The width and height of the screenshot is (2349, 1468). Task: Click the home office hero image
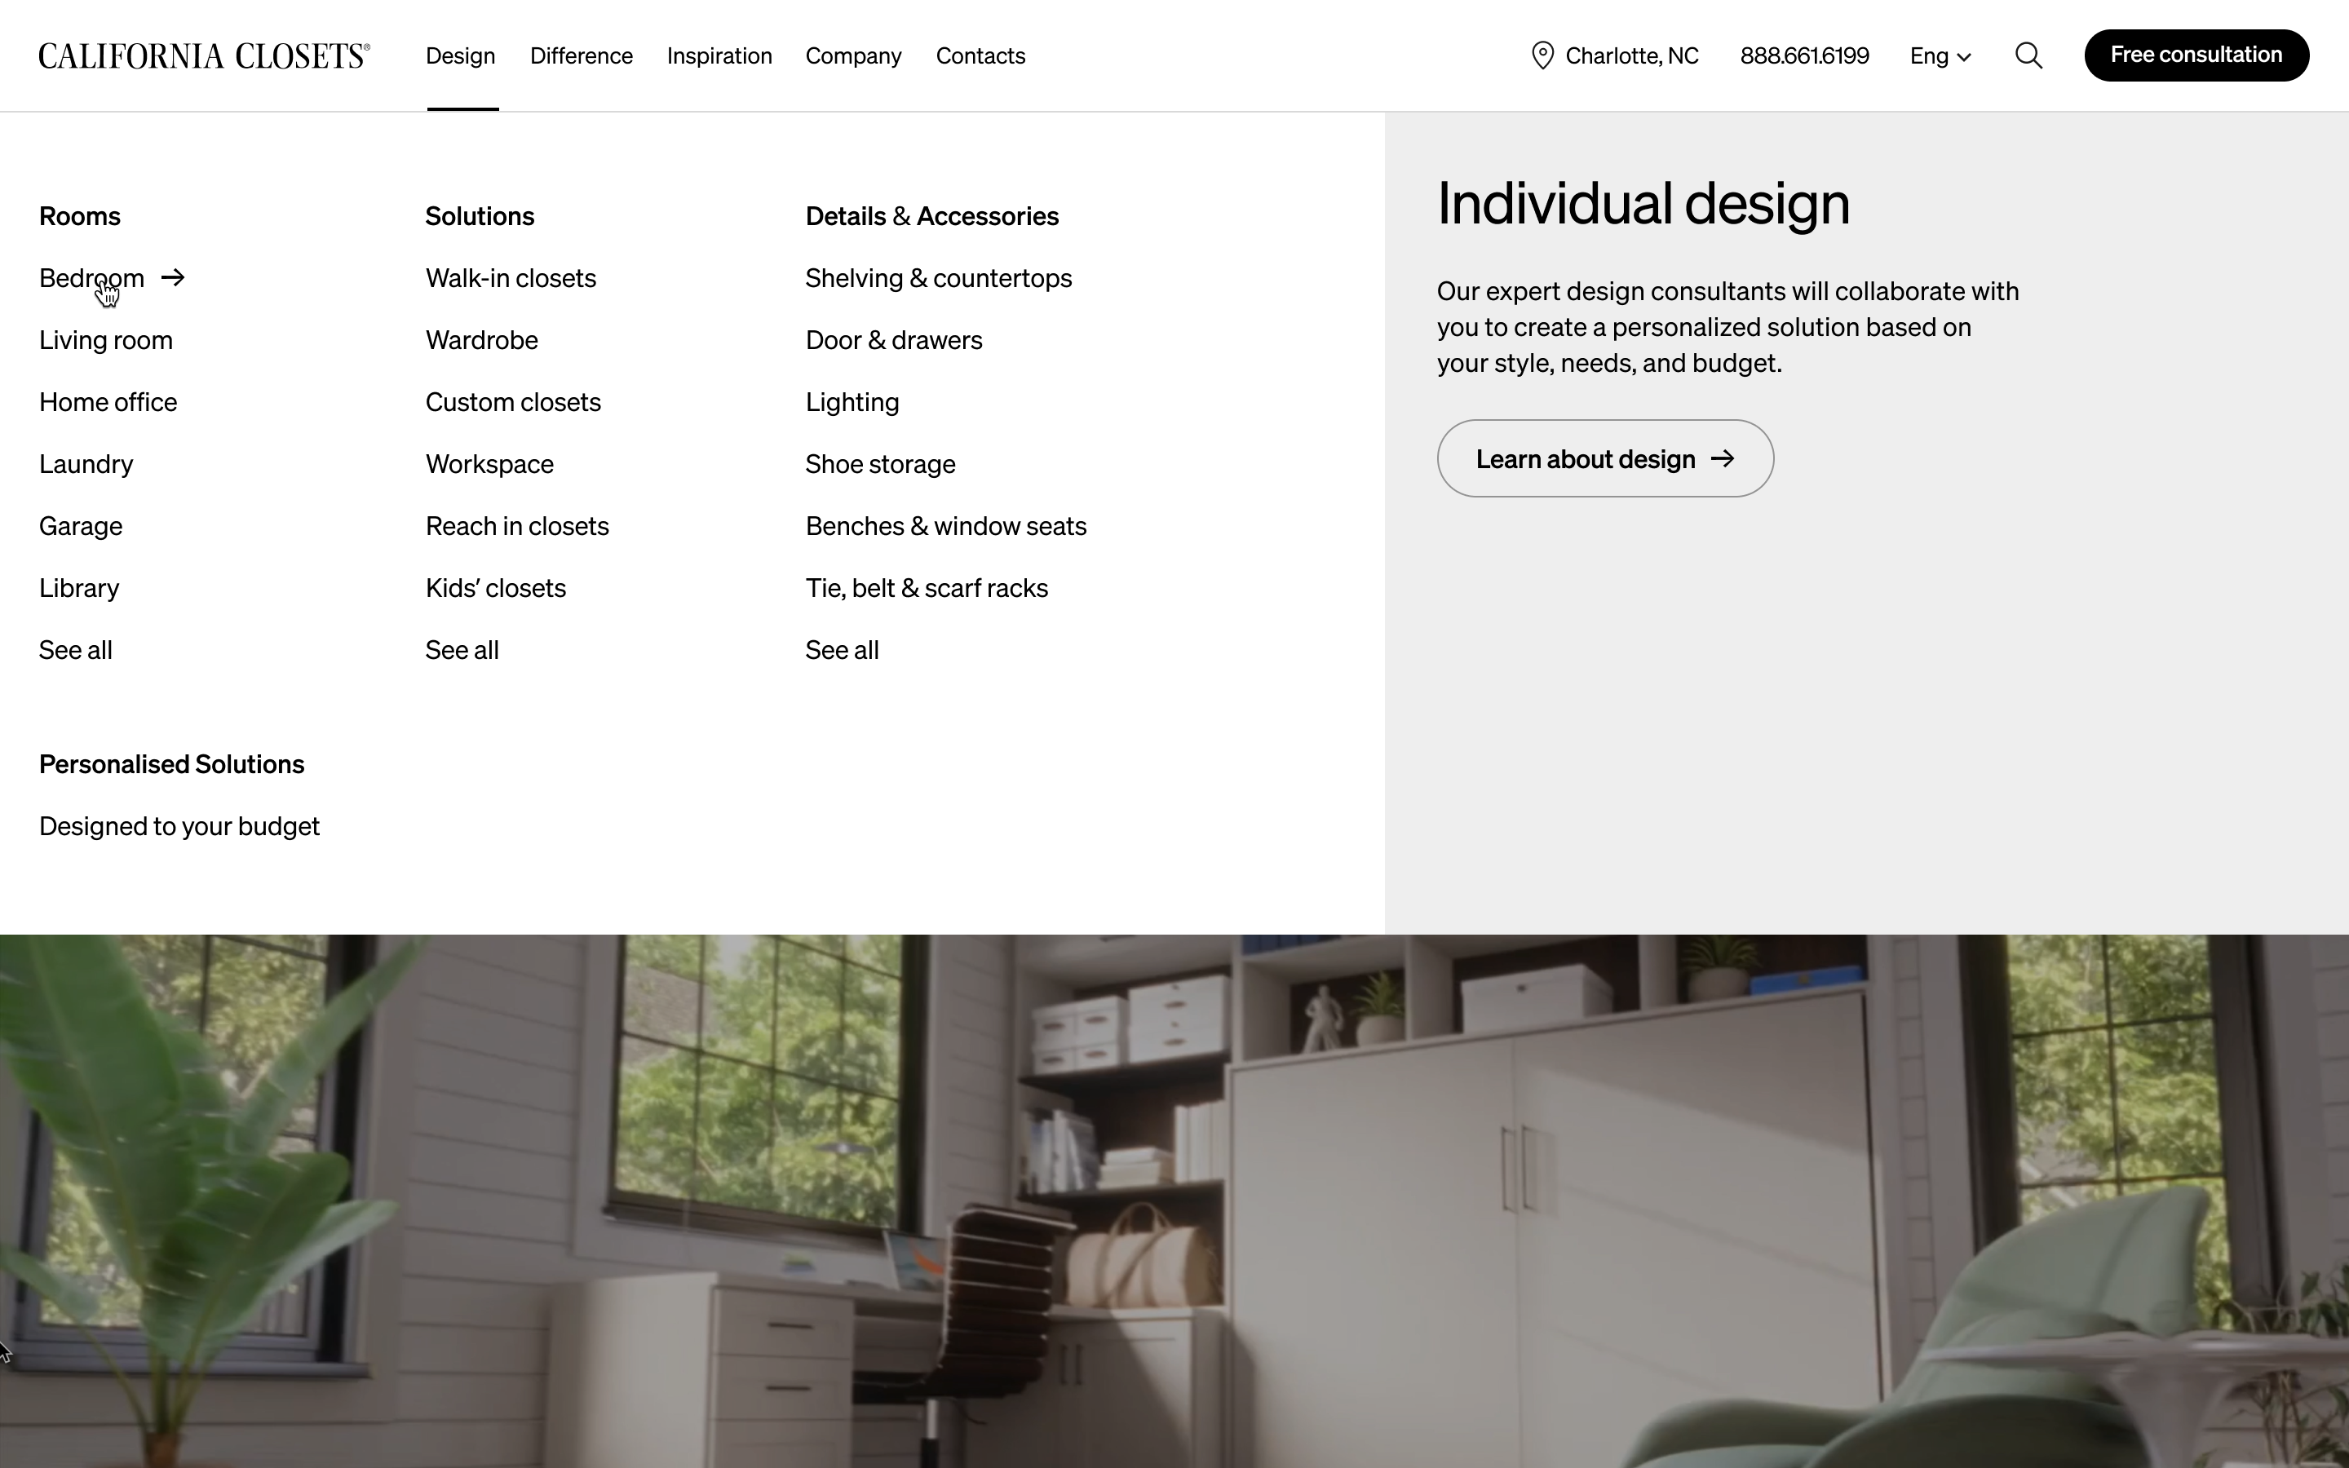coord(1174,1201)
